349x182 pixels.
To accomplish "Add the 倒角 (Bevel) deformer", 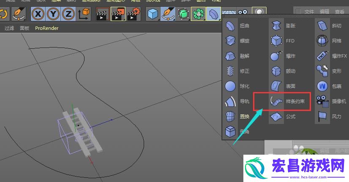I will point(237,132).
